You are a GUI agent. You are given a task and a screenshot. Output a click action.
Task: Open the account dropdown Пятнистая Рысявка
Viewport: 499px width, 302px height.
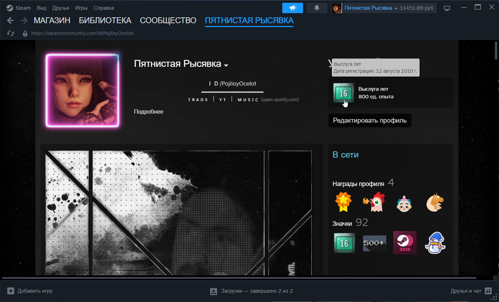371,8
